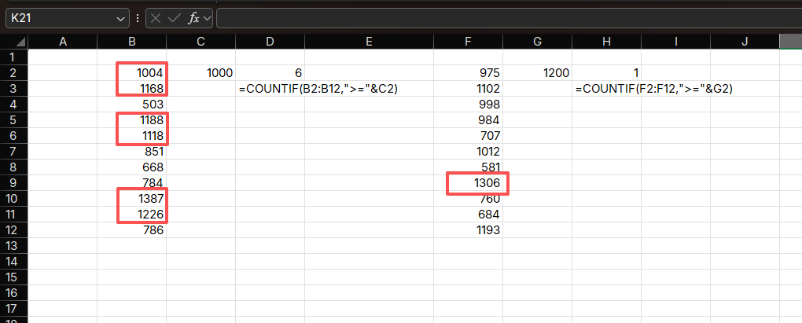Select column E header
802x323 pixels.
coord(370,42)
